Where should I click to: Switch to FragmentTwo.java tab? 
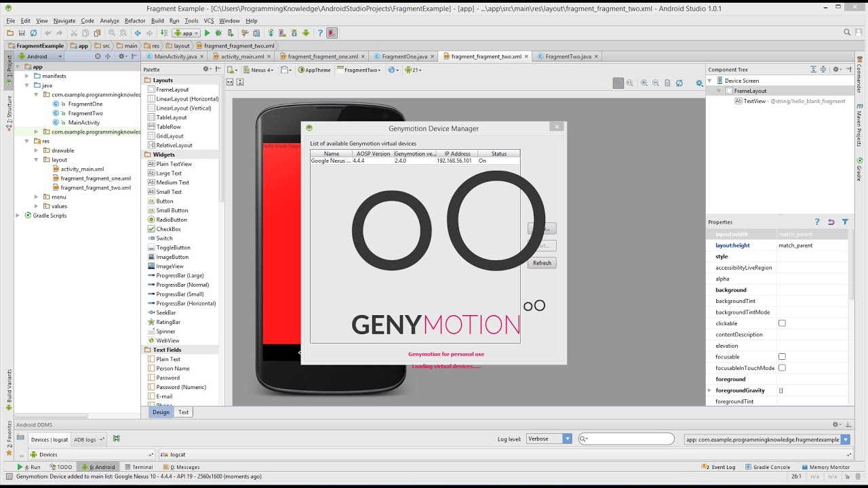[568, 56]
